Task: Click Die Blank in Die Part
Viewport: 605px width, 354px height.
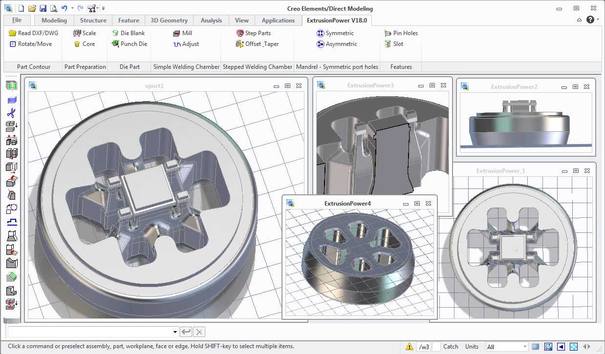Action: pos(128,33)
